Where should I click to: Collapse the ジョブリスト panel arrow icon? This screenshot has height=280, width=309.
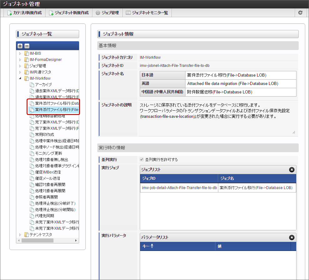coord(292,170)
